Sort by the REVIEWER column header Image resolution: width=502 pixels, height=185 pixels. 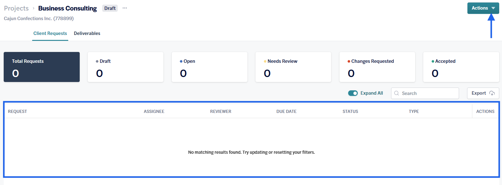tap(221, 111)
